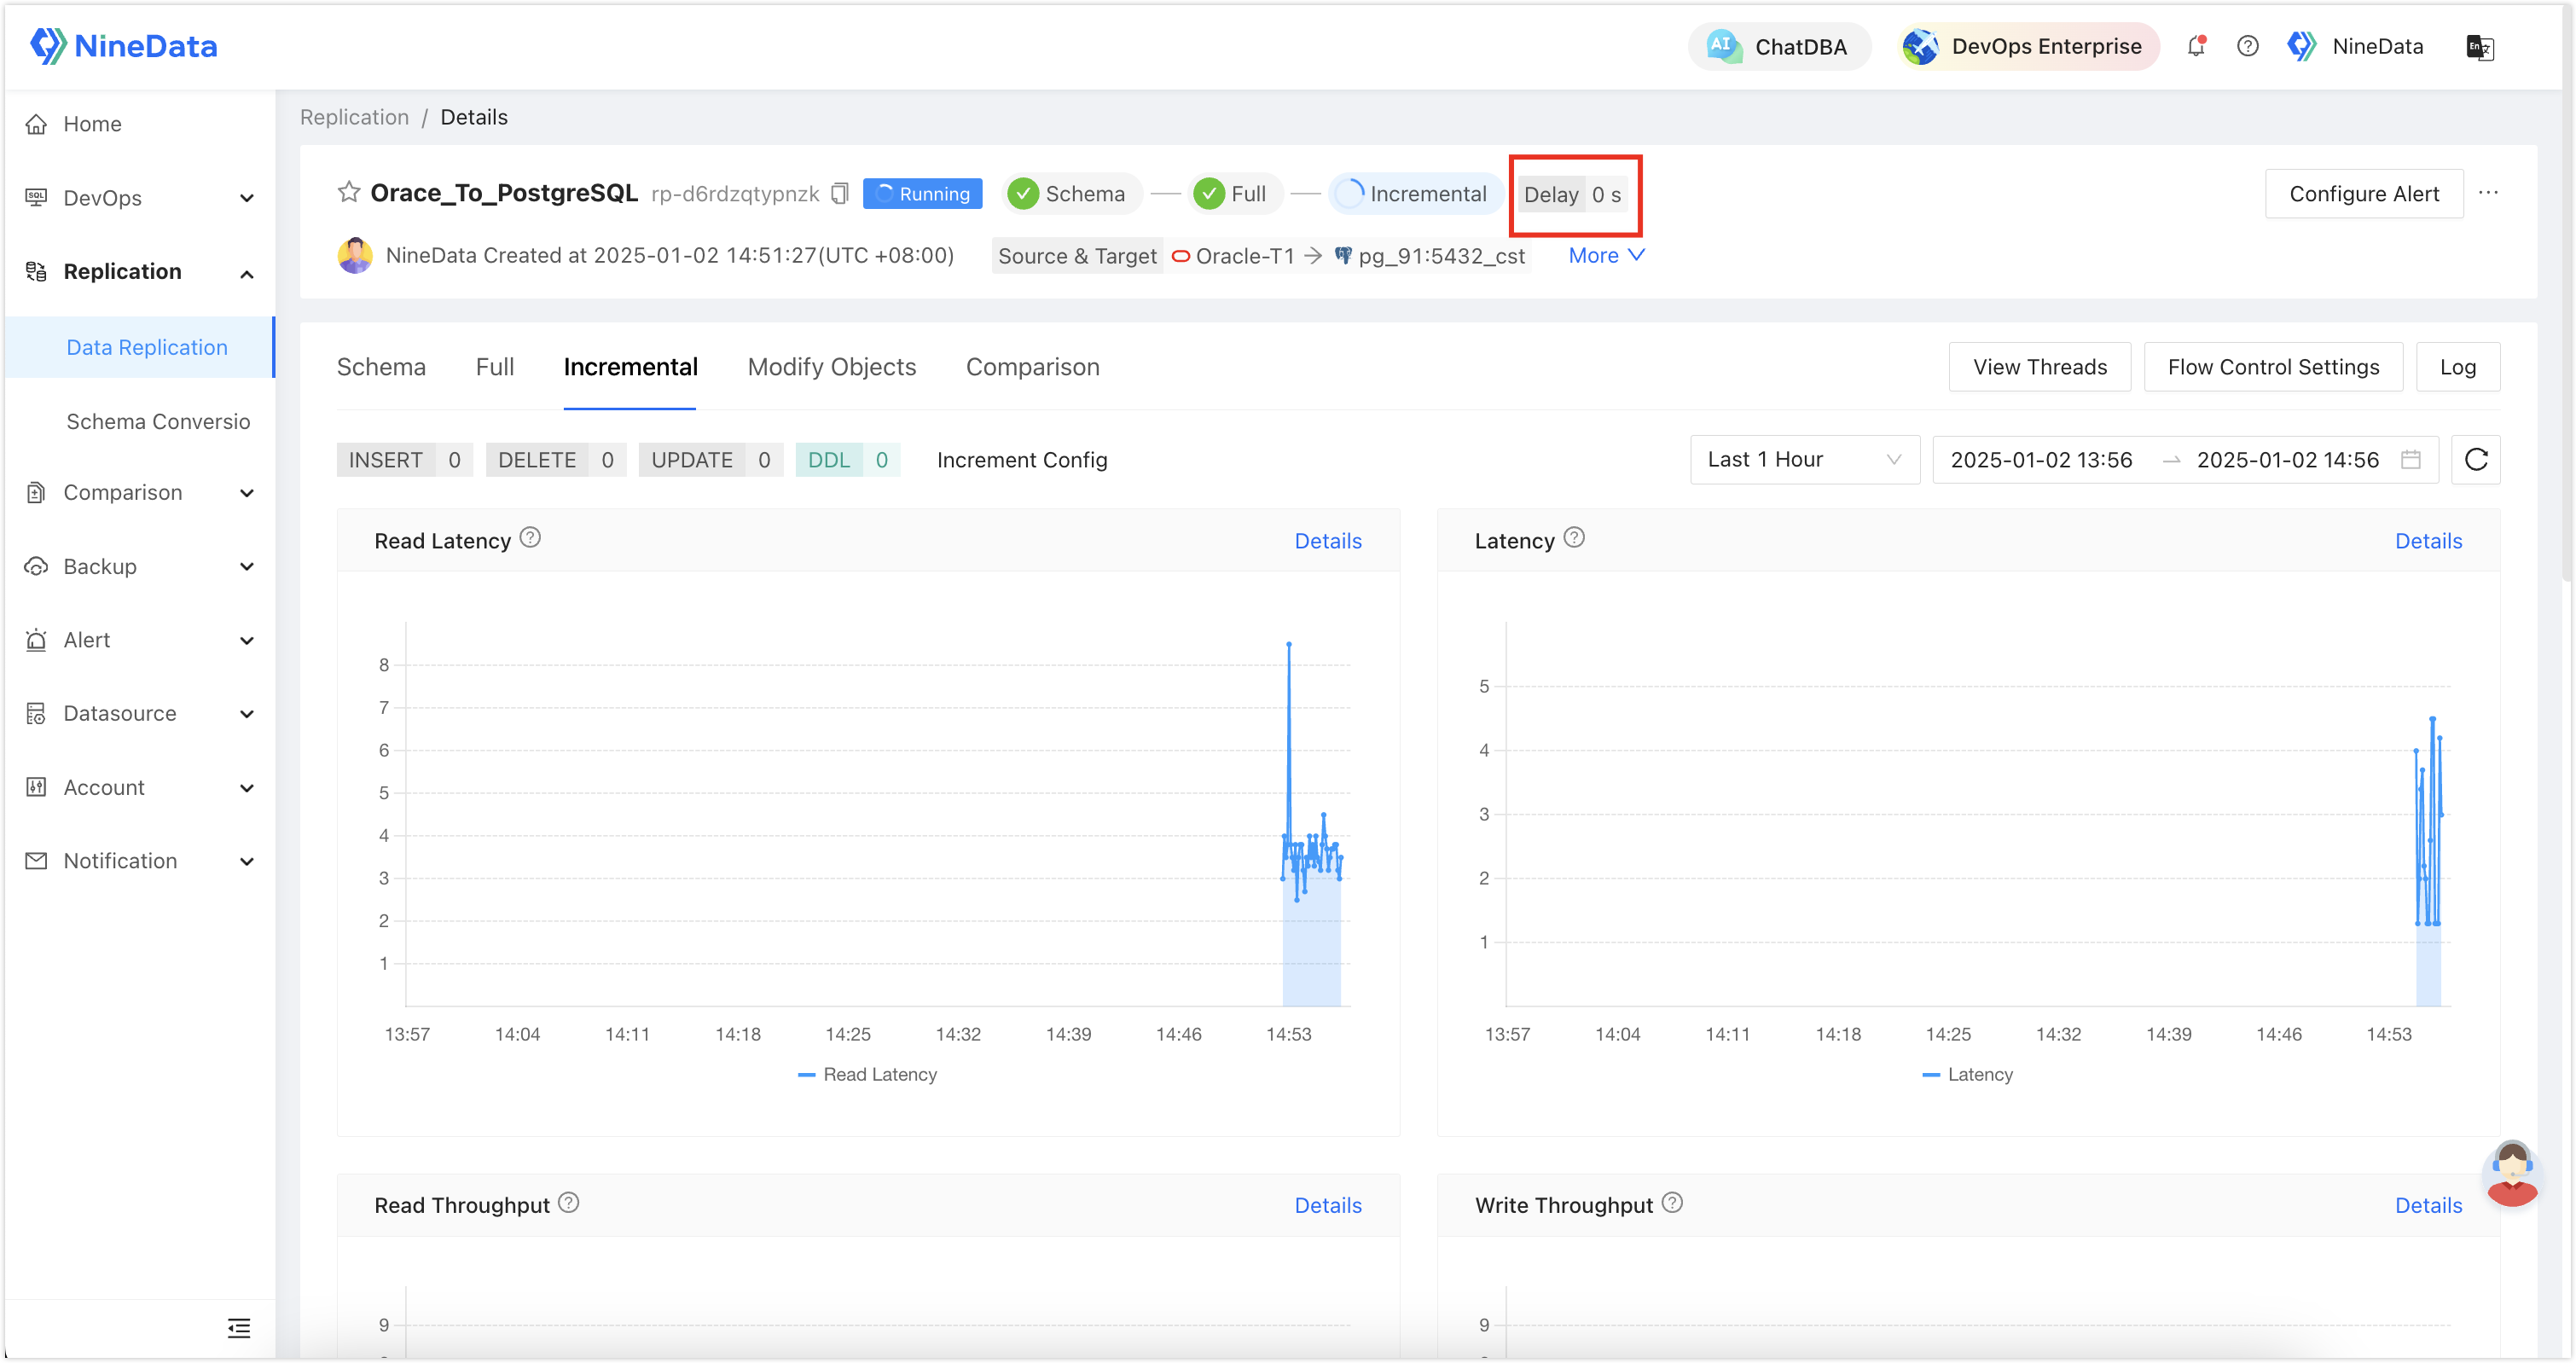
Task: Open the Modify Objects tab
Action: coord(832,367)
